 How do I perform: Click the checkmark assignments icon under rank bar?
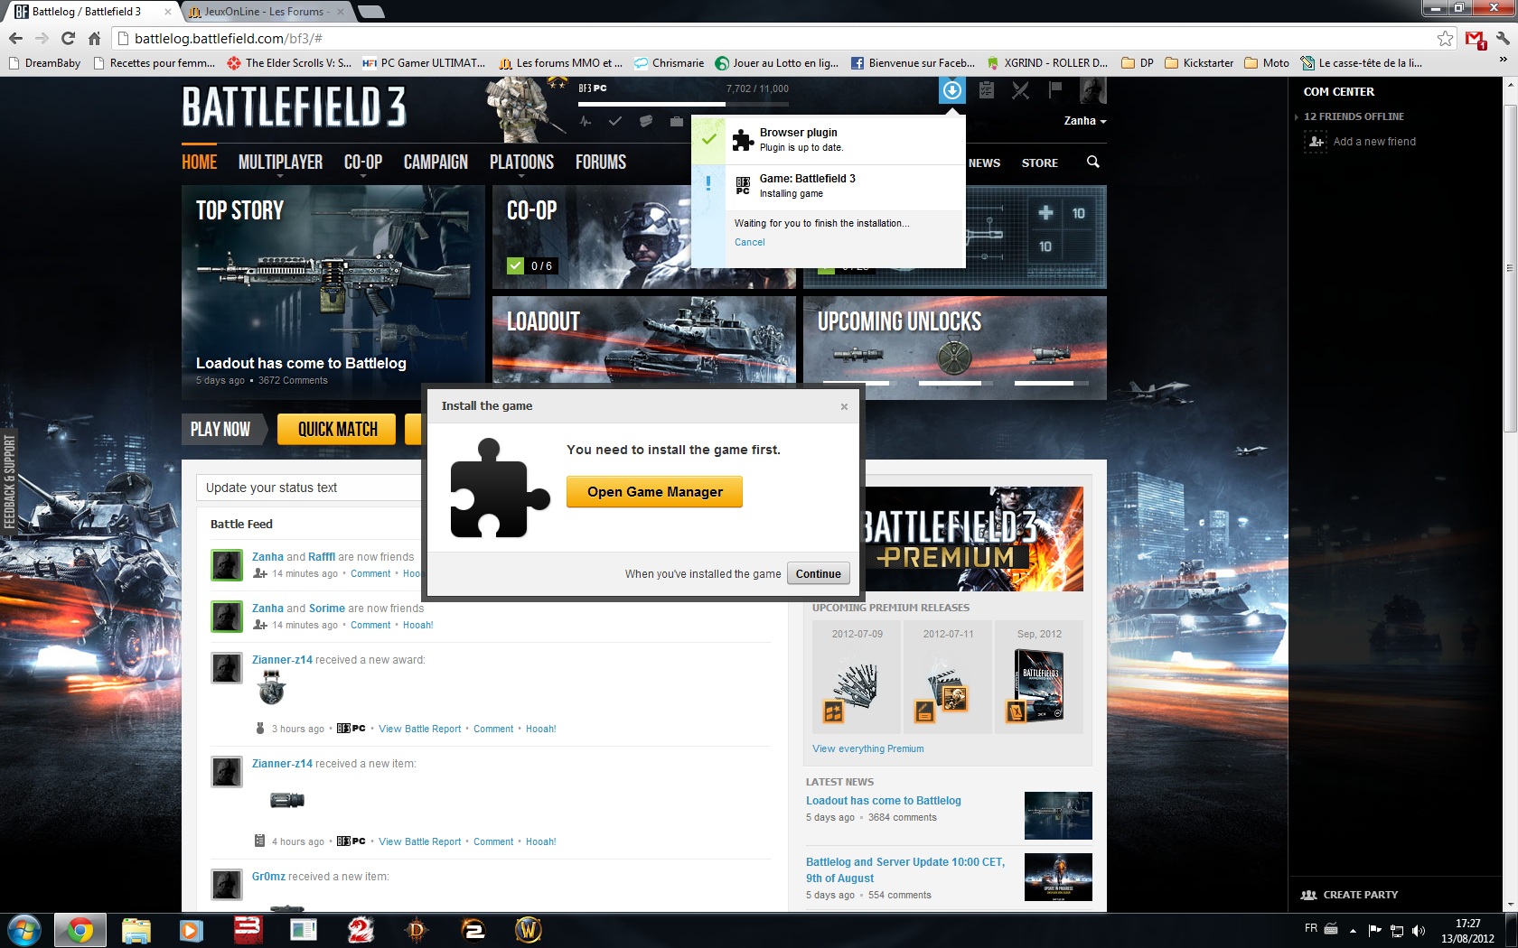pos(615,121)
